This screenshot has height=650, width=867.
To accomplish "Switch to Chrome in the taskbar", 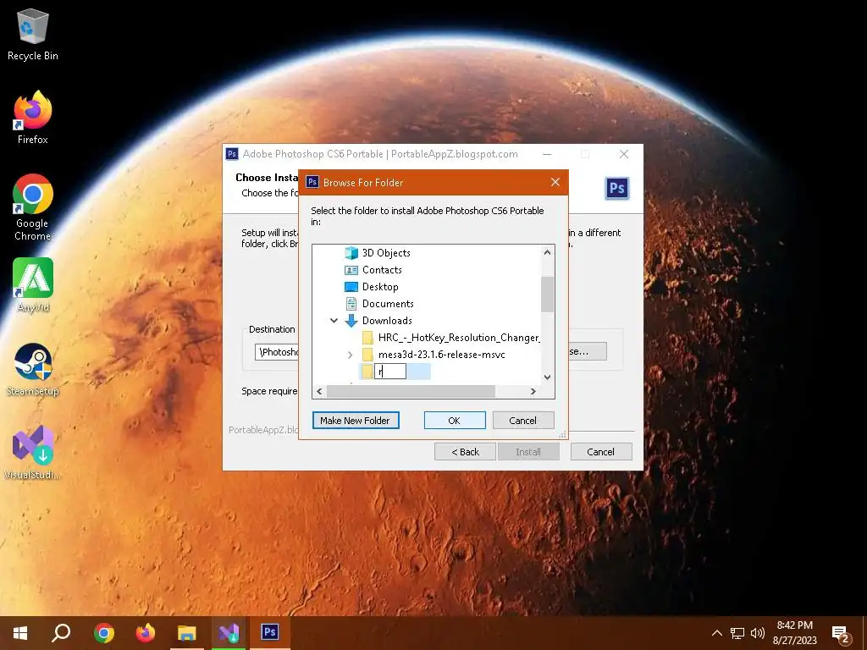I will pyautogui.click(x=104, y=633).
